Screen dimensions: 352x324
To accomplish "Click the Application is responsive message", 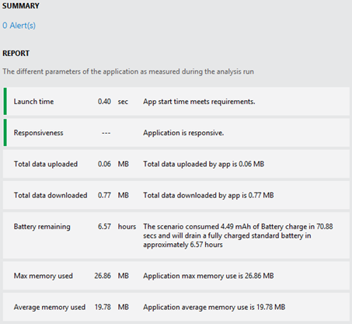I will coord(183,133).
